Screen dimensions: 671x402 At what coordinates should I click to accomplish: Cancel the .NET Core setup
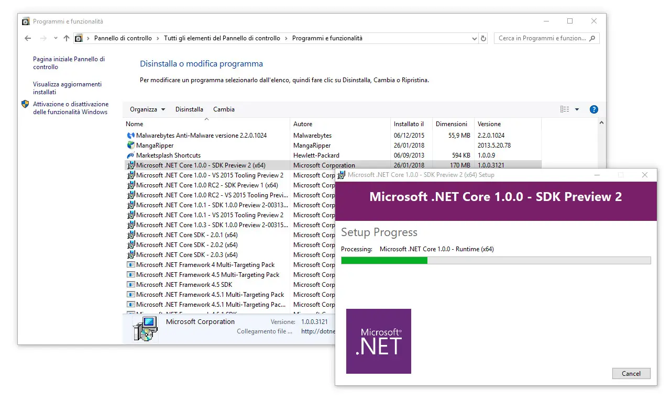631,374
